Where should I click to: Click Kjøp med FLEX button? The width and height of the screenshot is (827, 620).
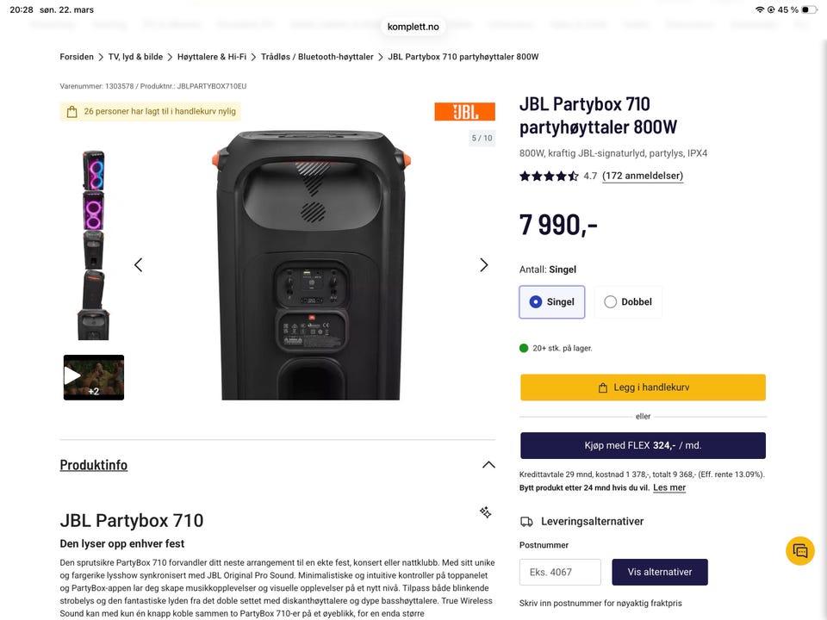click(643, 445)
